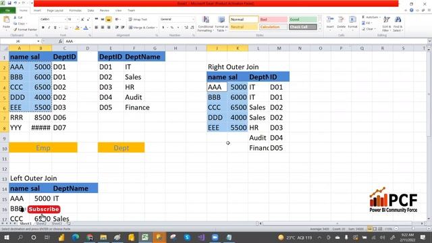Image resolution: width=432 pixels, height=243 pixels.
Task: Click the formula bar showing AAA
Action: coord(245,41)
